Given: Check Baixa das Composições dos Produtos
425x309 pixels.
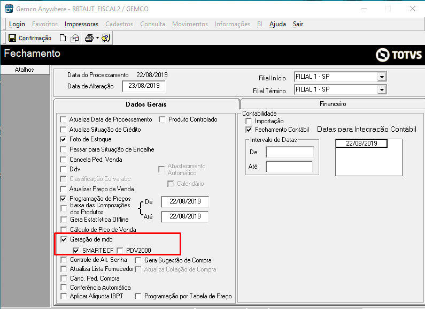Looking at the screenshot, I should point(64,208).
